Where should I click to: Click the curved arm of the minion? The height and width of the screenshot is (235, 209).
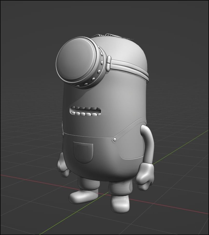coord(148,144)
